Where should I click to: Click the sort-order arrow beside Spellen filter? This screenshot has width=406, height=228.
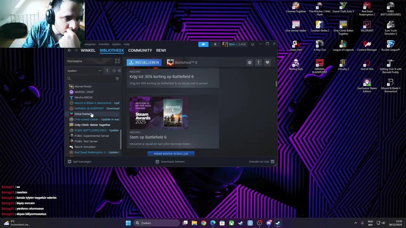click(x=107, y=71)
